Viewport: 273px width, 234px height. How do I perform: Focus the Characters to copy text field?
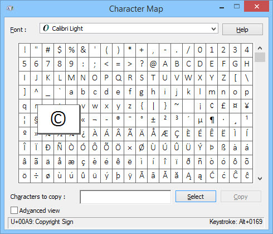[125, 197]
